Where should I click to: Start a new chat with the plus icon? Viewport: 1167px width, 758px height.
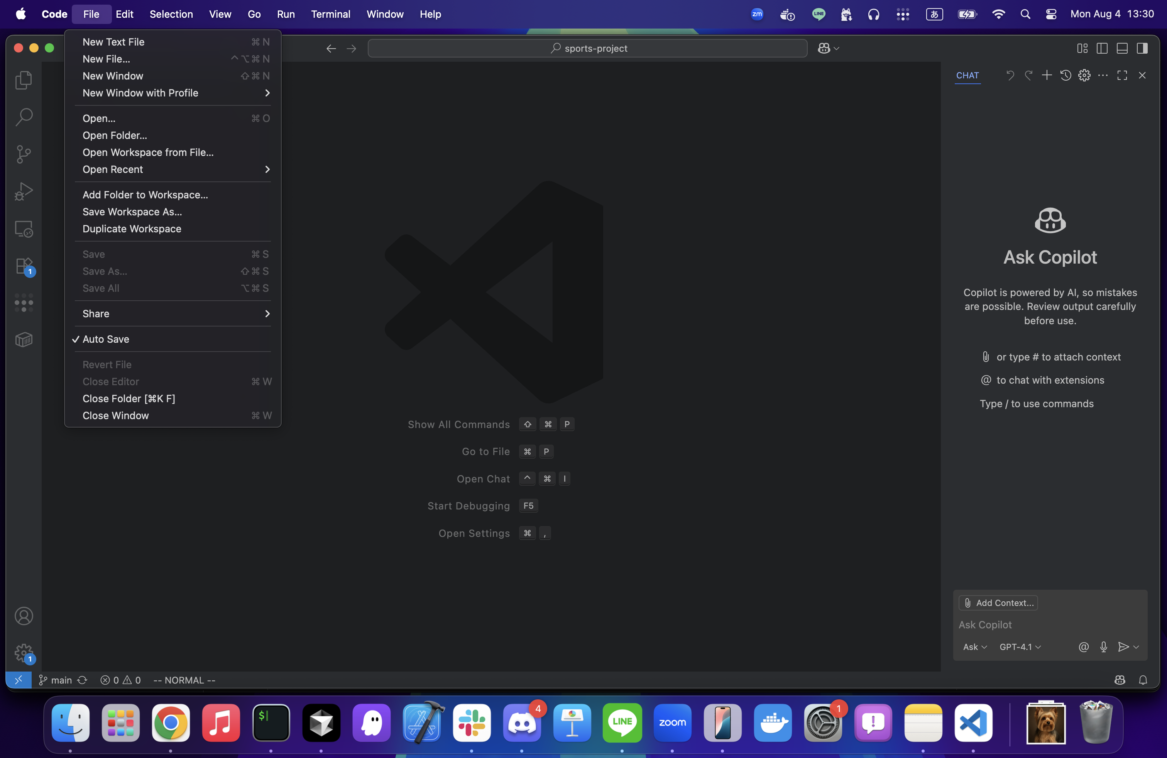(1047, 76)
